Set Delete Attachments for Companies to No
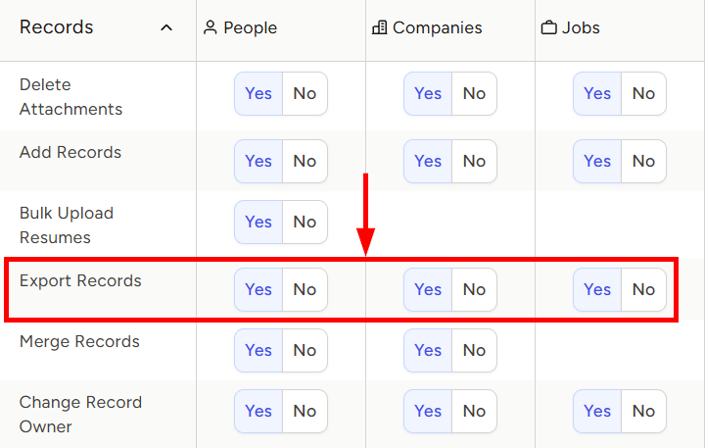 pyautogui.click(x=474, y=94)
